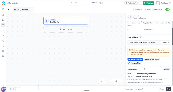The image size is (173, 92).
Task: Click the Email Catcher trigger icon
Action: click(47, 21)
